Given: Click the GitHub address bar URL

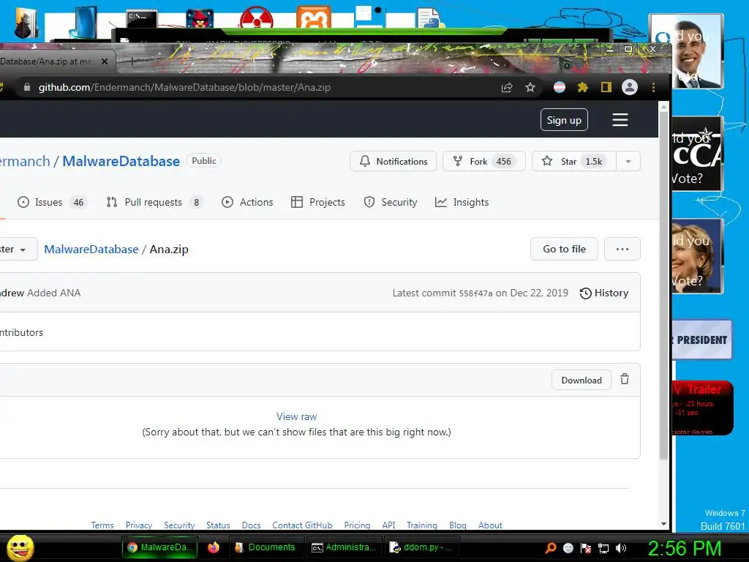Looking at the screenshot, I should pos(184,88).
